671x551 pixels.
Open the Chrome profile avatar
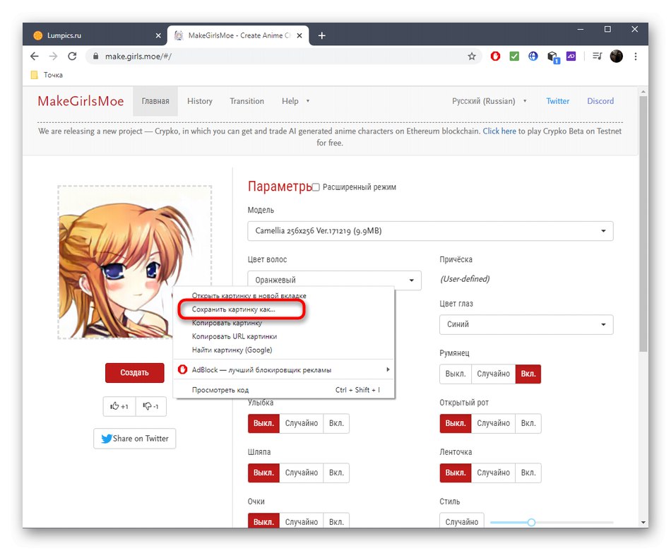(616, 56)
